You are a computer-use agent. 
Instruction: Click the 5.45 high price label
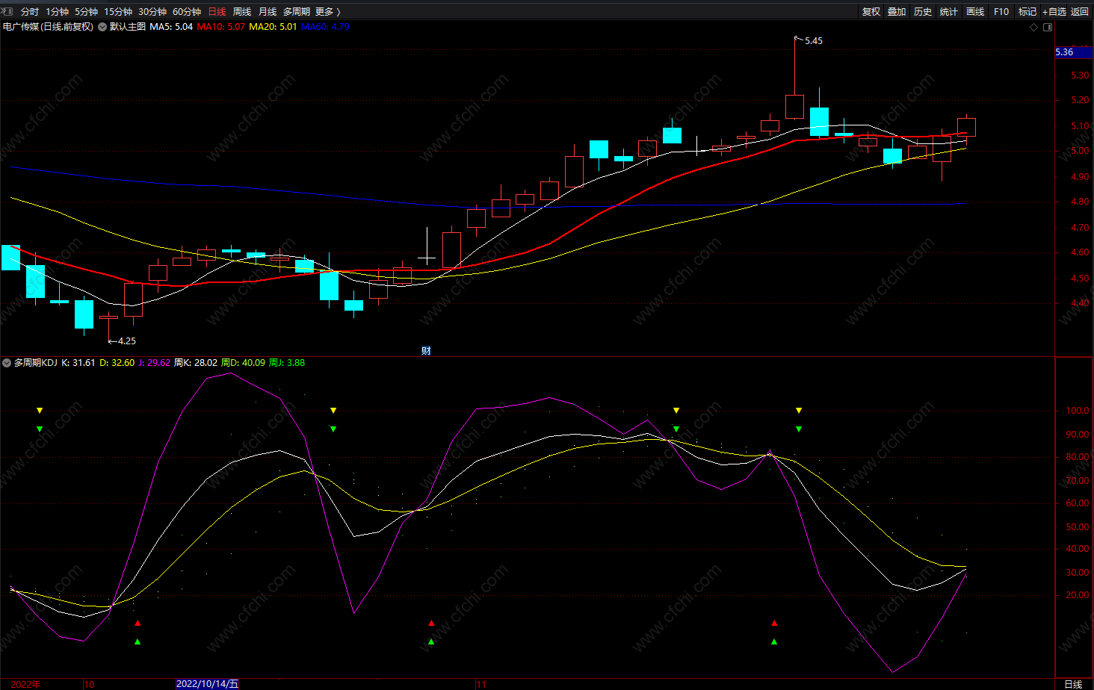click(x=813, y=41)
